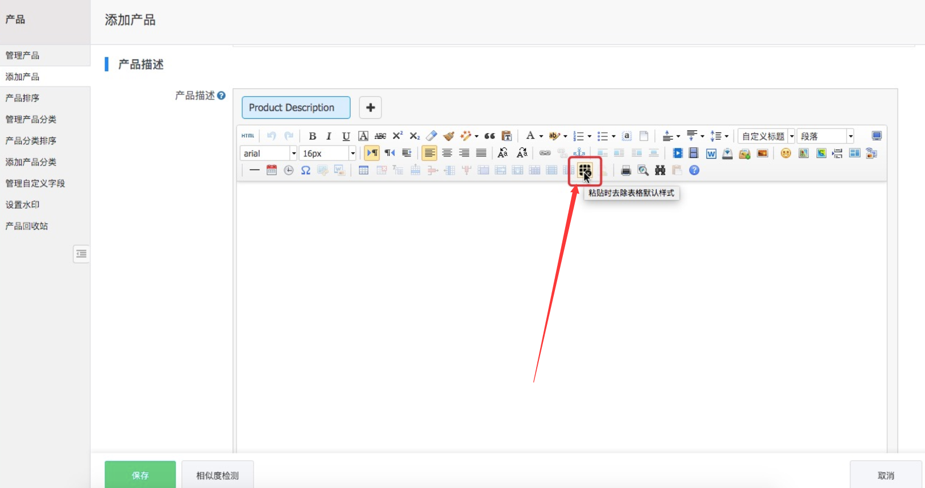This screenshot has width=925, height=488.
Task: Open 管理产品 in the sidebar
Action: [23, 55]
